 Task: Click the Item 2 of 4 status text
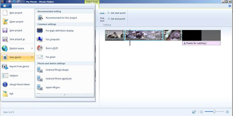(9, 112)
